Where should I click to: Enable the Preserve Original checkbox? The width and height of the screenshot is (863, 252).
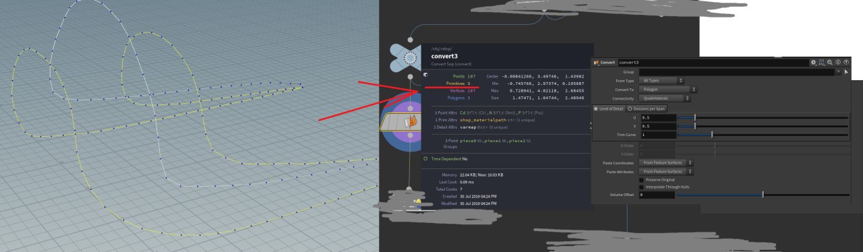(x=641, y=179)
